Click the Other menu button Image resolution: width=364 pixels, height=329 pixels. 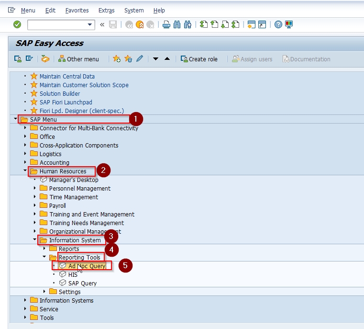(78, 59)
